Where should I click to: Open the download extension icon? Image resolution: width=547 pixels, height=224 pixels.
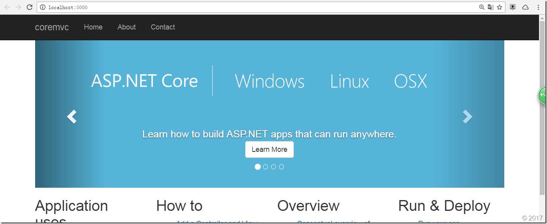[513, 7]
